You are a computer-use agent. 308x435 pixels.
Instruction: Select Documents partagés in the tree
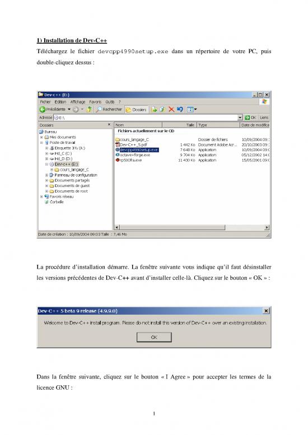pyautogui.click(x=72, y=180)
